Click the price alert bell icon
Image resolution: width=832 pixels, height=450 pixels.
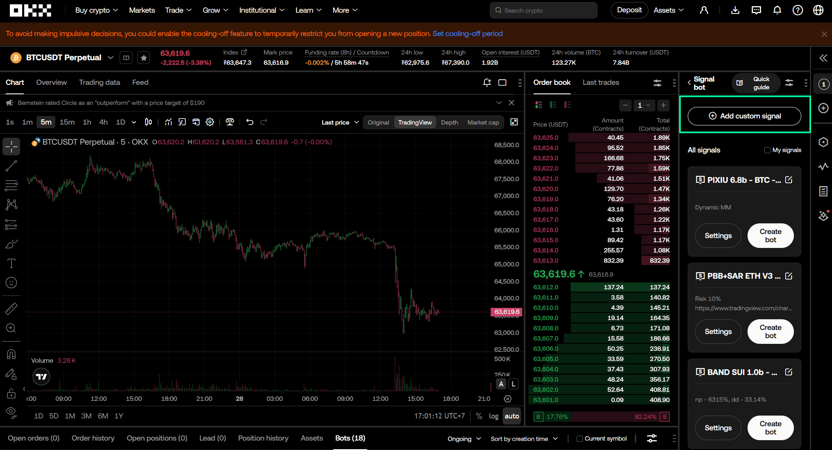click(x=487, y=82)
